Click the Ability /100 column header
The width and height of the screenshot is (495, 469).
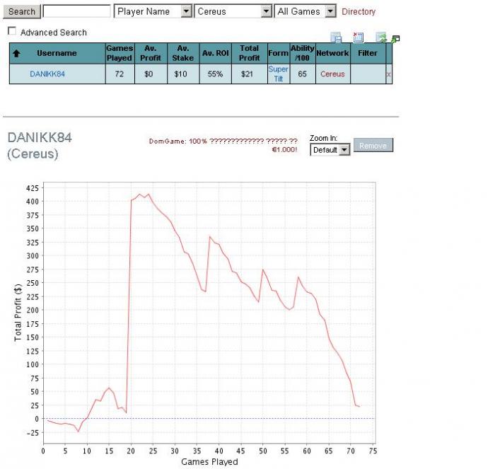(x=303, y=53)
